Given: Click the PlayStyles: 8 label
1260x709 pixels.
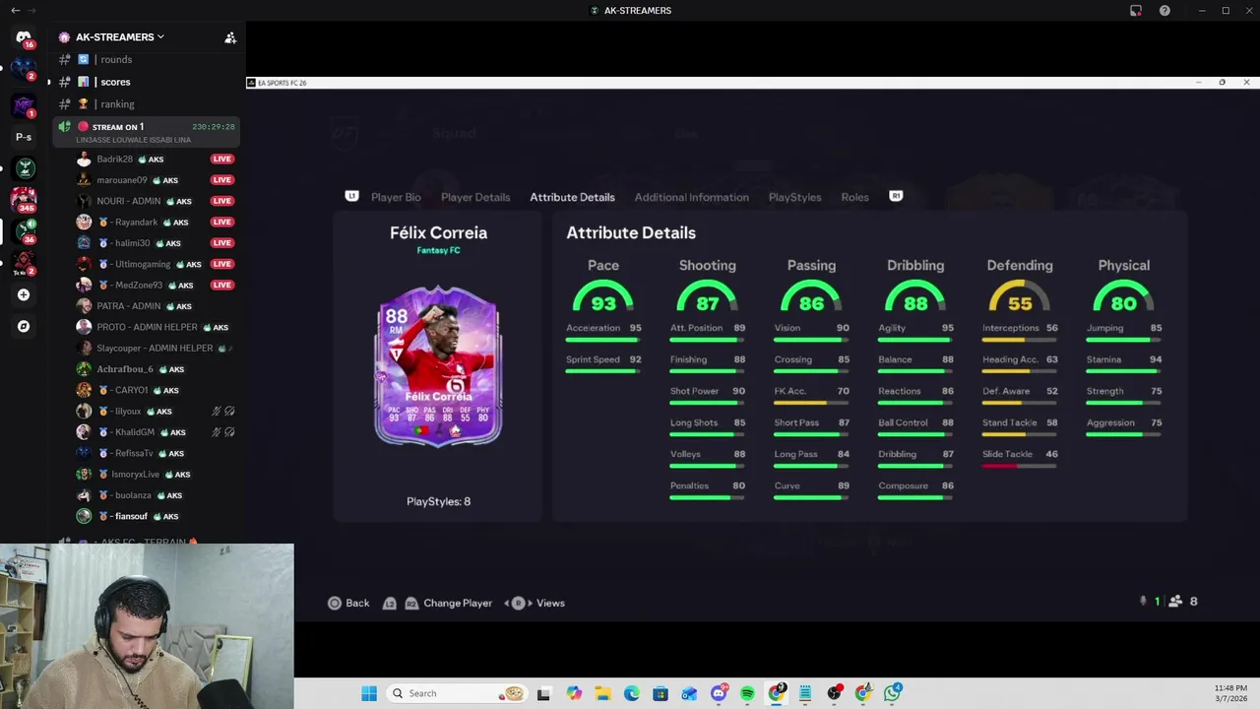Looking at the screenshot, I should pos(438,501).
